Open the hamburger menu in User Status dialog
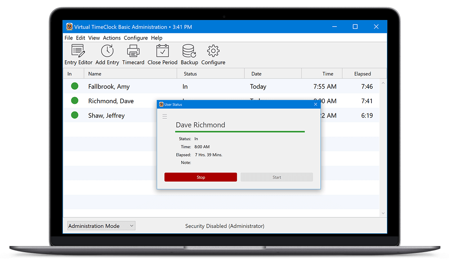 click(164, 116)
